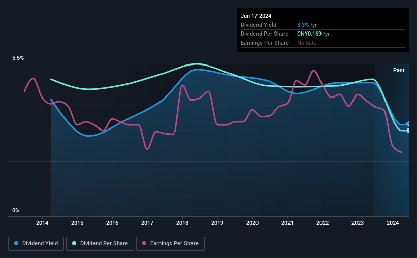Click the Jun 17 2024 tooltip date
This screenshot has height=258, width=417.
256,16
